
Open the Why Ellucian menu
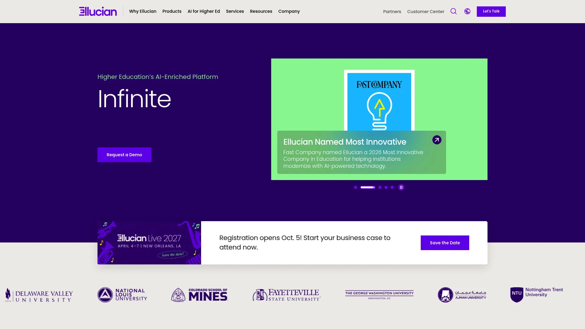click(143, 11)
